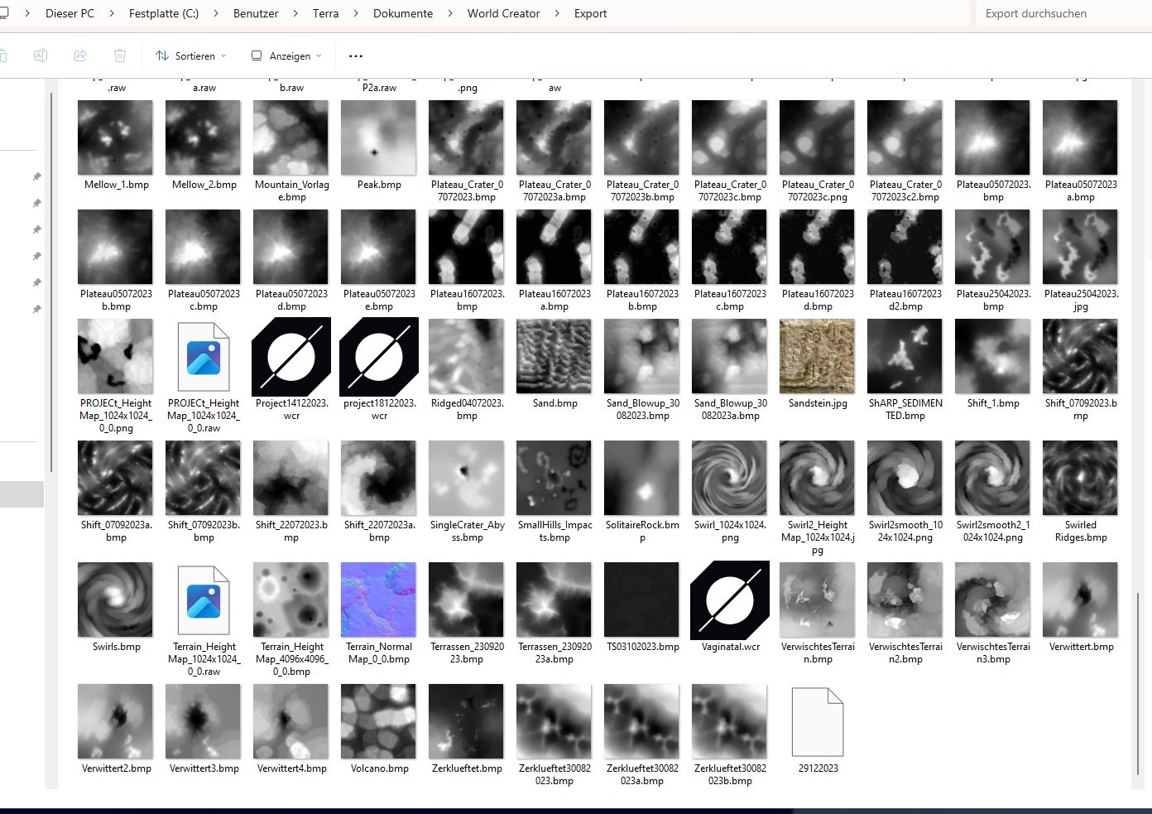This screenshot has height=814, width=1152.
Task: Click the file name 'Verwittert.bmp'
Action: (1081, 647)
